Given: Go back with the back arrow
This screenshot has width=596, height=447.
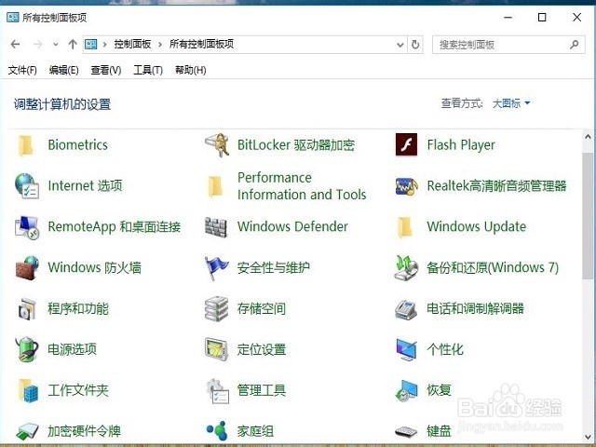Looking at the screenshot, I should [15, 45].
